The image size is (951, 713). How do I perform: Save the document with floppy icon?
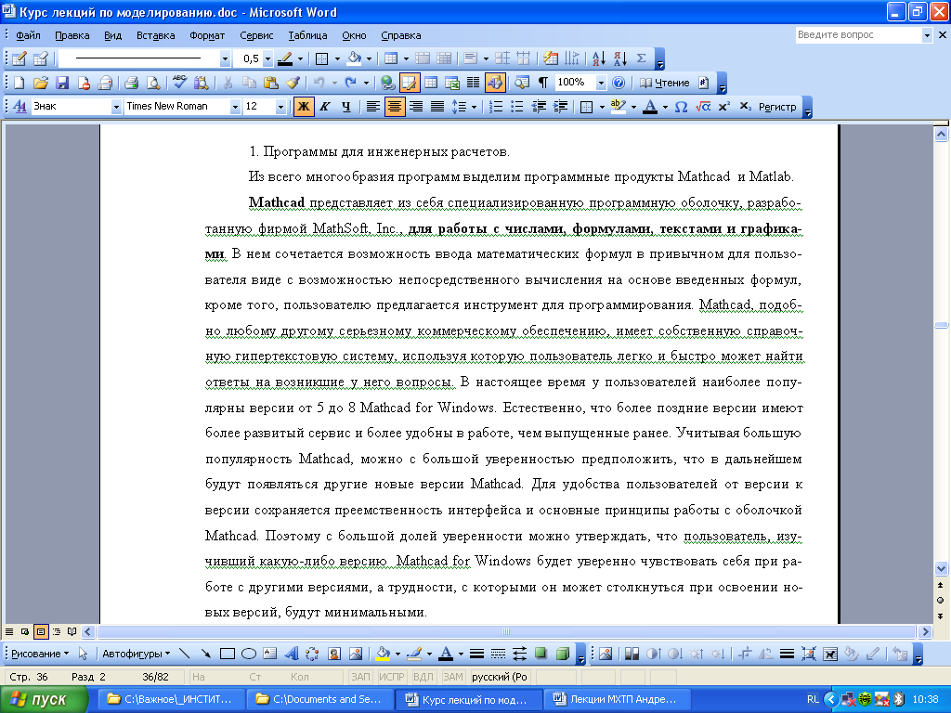tap(62, 83)
